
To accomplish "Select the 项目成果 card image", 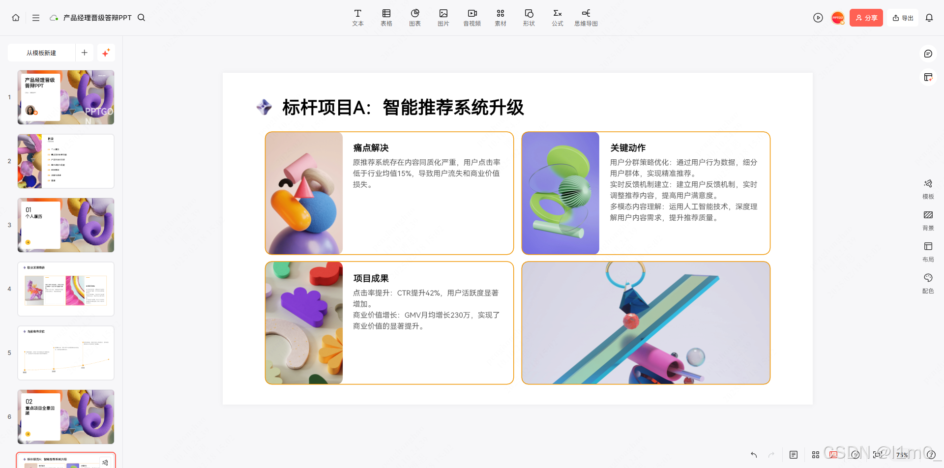I will (x=304, y=323).
